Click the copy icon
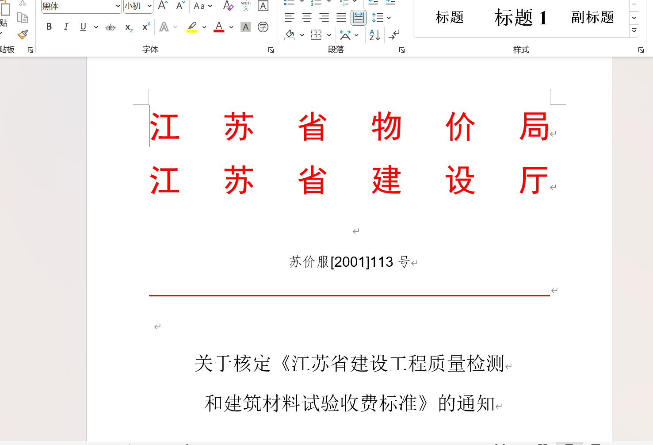Image resolution: width=653 pixels, height=445 pixels. 23,18
